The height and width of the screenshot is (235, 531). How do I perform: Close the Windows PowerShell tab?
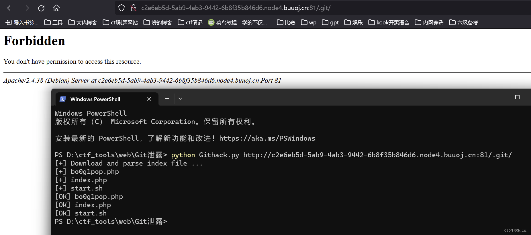click(149, 99)
